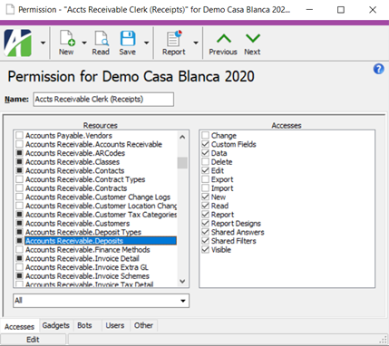
Task: Switch to the Other tab
Action: (x=143, y=325)
